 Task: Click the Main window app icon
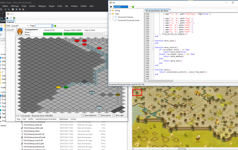point(8,14)
